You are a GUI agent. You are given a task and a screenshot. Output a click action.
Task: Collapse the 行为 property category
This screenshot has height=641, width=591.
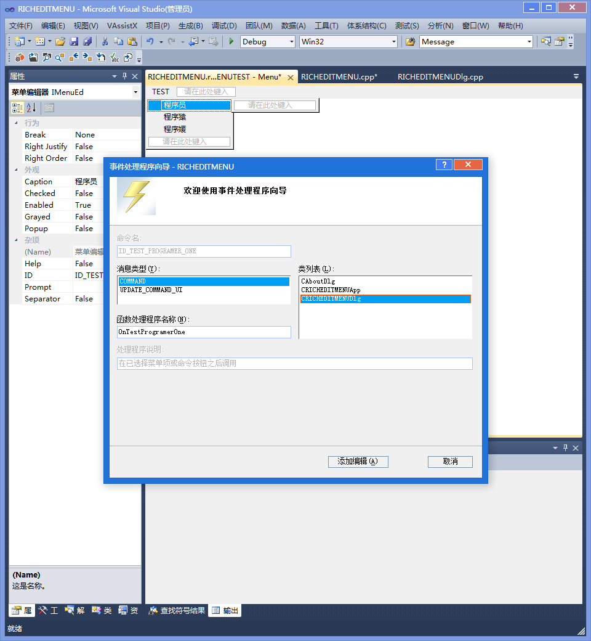tap(17, 123)
